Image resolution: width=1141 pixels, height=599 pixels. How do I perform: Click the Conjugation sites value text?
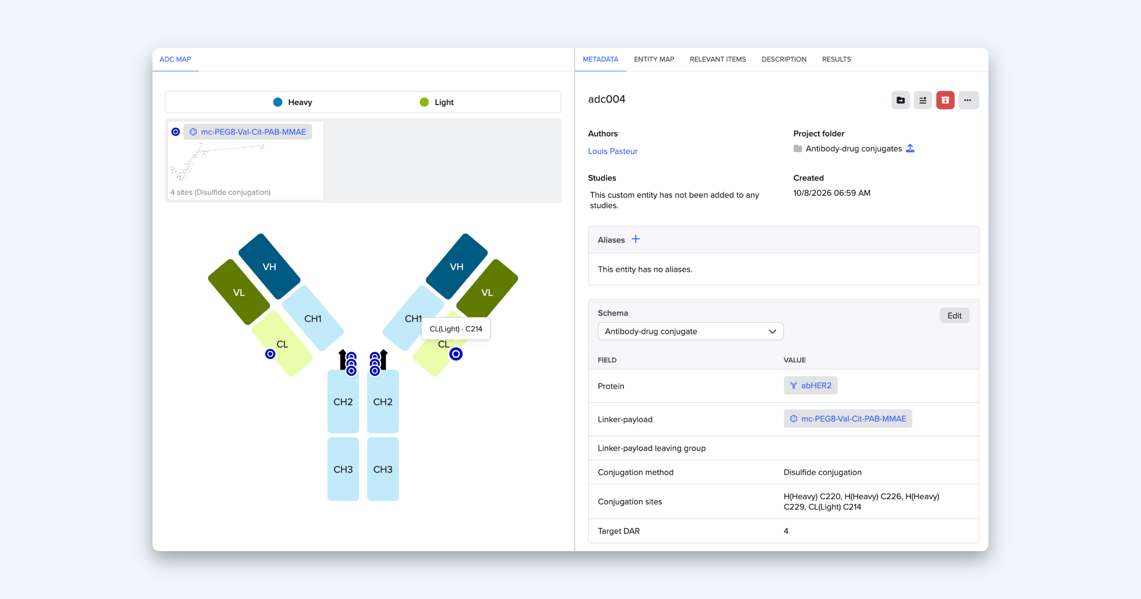[x=861, y=502]
